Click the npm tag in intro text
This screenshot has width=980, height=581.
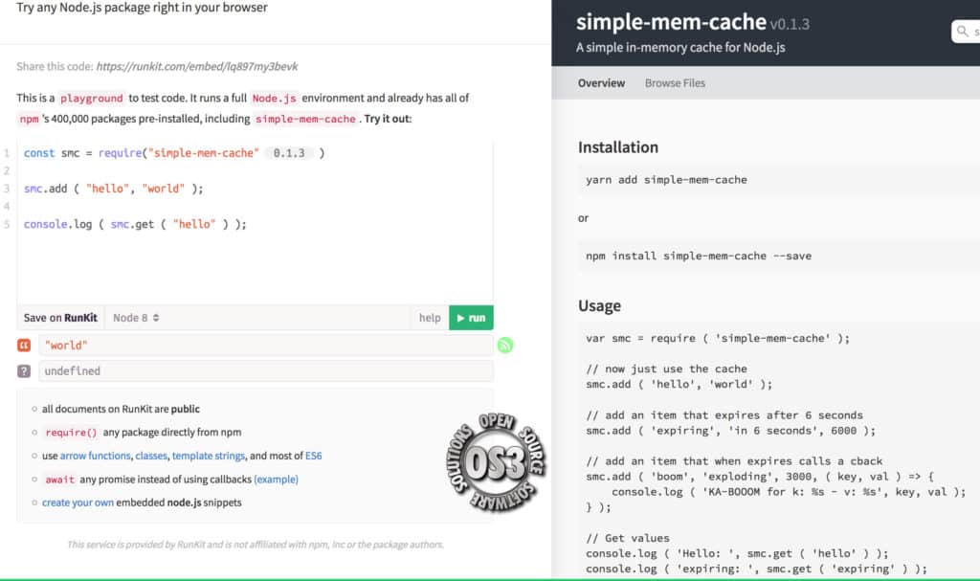click(x=29, y=119)
